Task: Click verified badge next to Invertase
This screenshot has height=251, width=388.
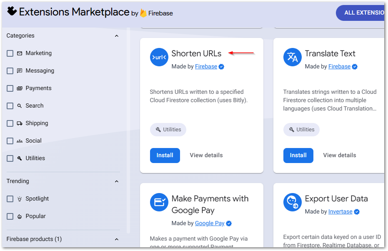Action: tap(357, 212)
